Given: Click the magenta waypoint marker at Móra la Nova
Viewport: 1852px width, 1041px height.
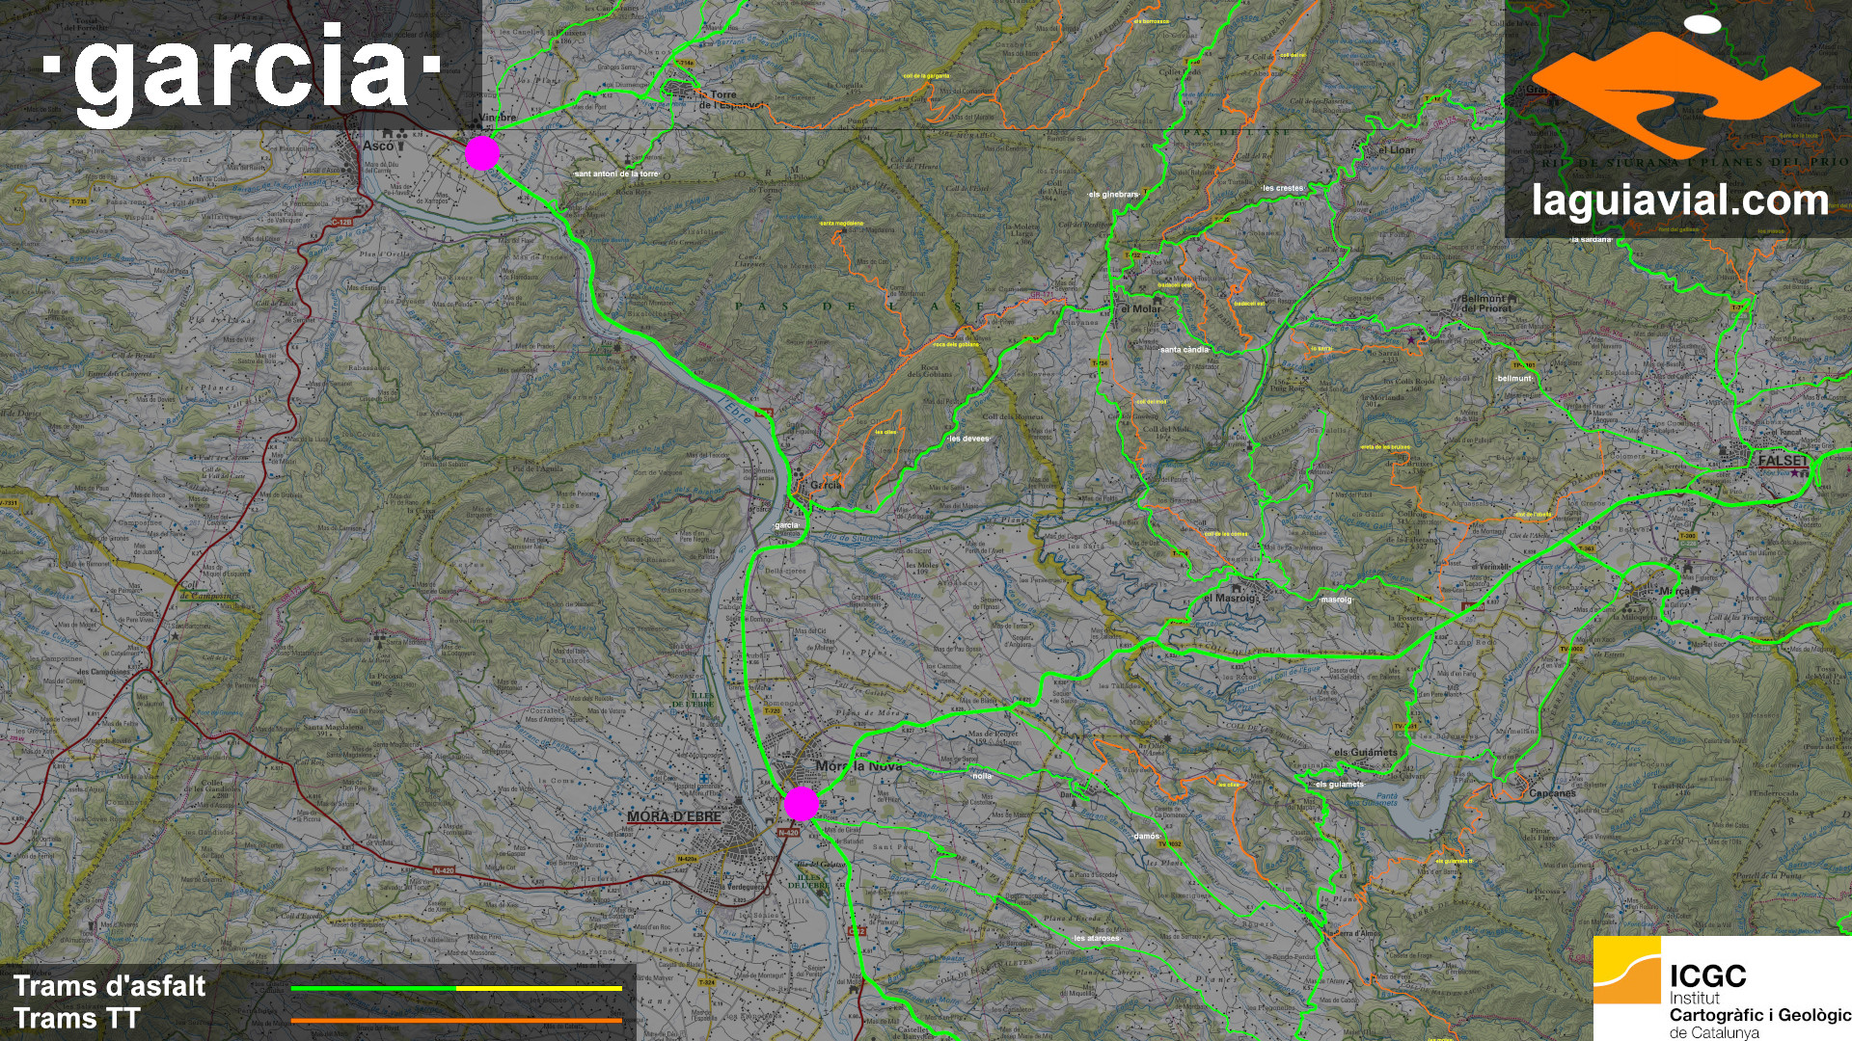Looking at the screenshot, I should point(802,803).
